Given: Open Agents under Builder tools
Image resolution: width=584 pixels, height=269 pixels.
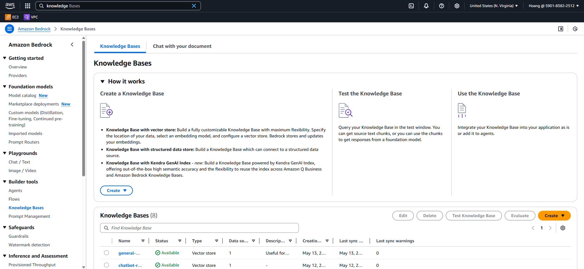Looking at the screenshot, I should click(x=15, y=190).
